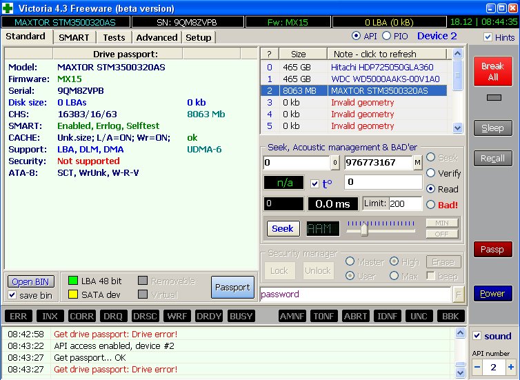Click the DRQ status indicator
Image resolution: width=520 pixels, height=380 pixels.
coord(113,317)
